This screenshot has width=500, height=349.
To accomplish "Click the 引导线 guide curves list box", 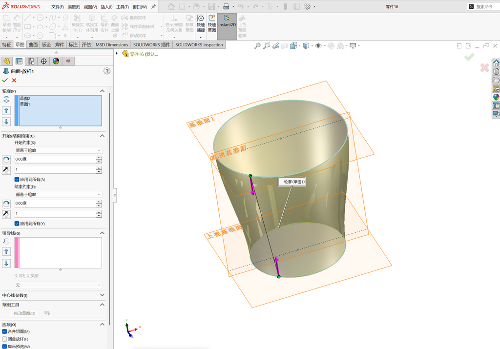I will (x=61, y=253).
